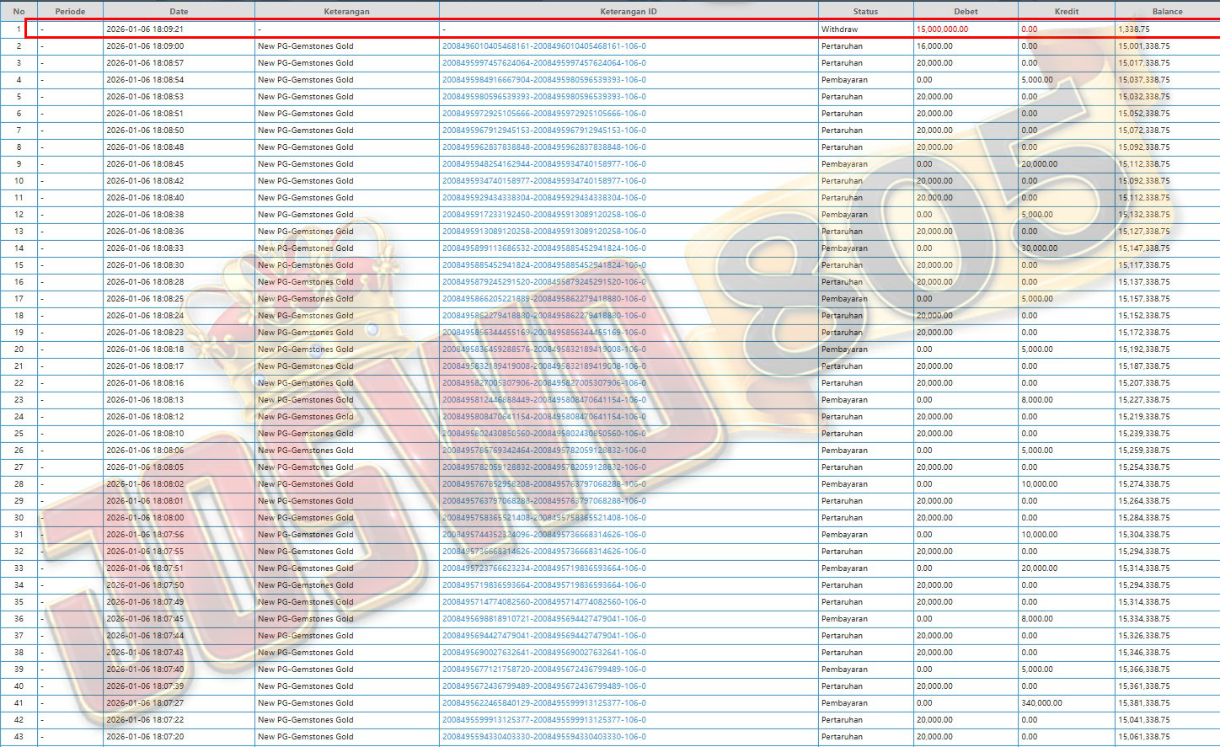Click the 1,338.75 balance in the first row
1220x747 pixels.
(x=1133, y=29)
